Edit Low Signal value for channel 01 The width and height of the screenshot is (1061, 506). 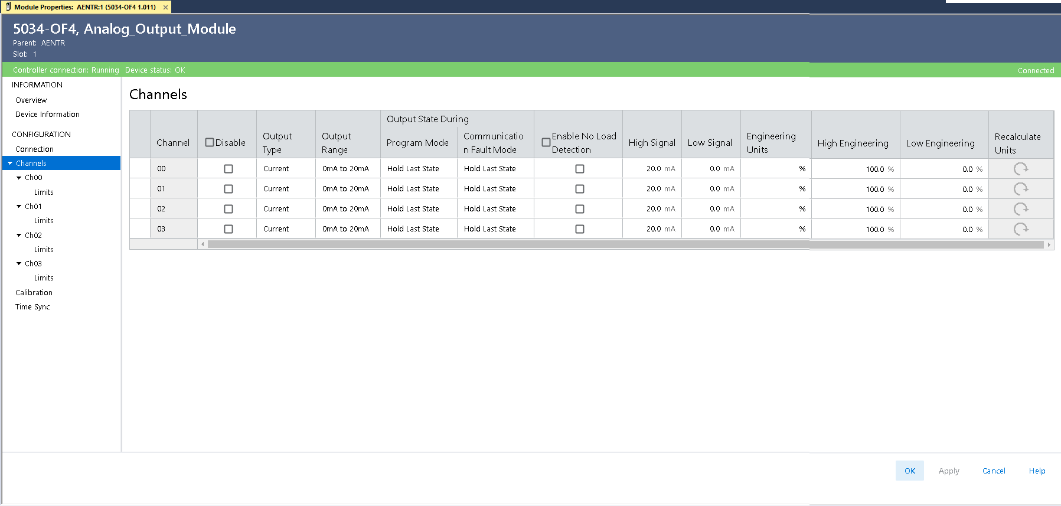[x=711, y=189]
